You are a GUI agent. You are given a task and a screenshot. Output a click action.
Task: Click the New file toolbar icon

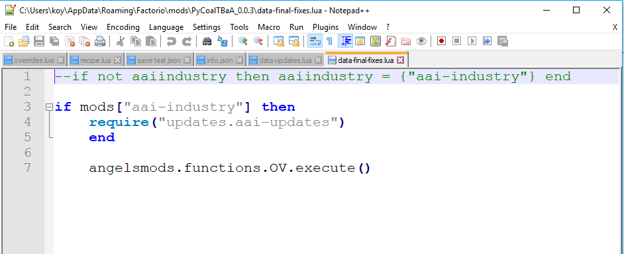tap(9, 41)
